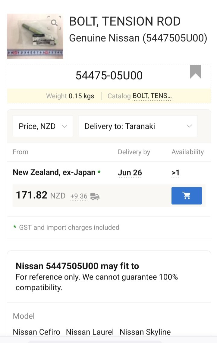Expand the Delivery to: Taranaki dropdown
The width and height of the screenshot is (217, 343).
click(x=138, y=126)
